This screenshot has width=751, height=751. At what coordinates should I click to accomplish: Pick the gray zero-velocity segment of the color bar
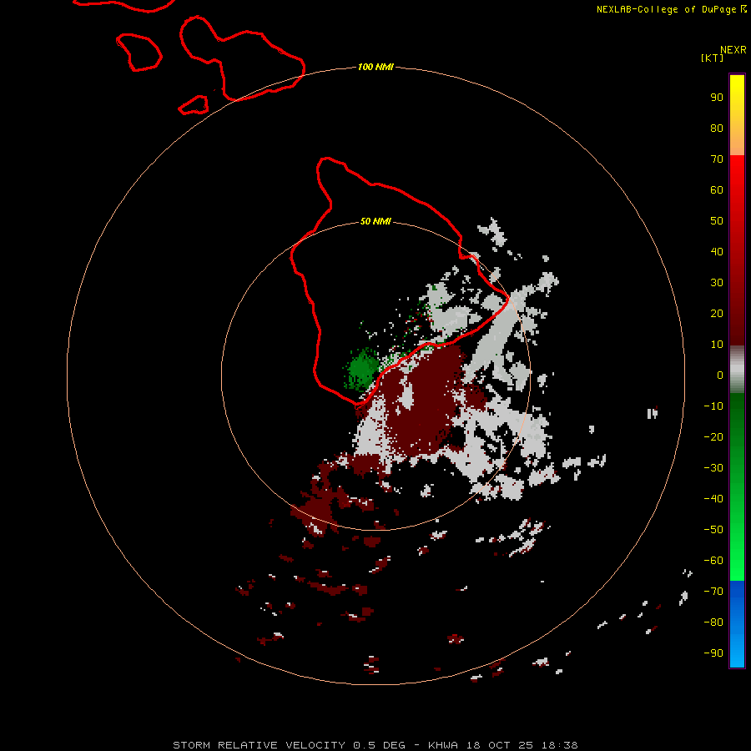(x=737, y=370)
